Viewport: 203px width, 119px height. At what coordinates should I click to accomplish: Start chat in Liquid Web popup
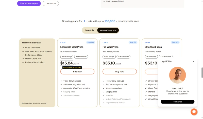[177, 102]
